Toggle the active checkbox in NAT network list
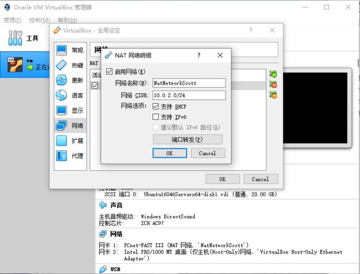This screenshot has height=274, width=360. 95,86
